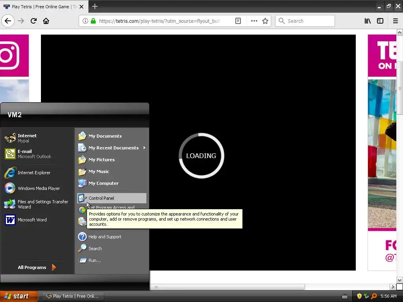Click the taskbar clock 5:56 AM
This screenshot has height=302, width=403.
388,296
